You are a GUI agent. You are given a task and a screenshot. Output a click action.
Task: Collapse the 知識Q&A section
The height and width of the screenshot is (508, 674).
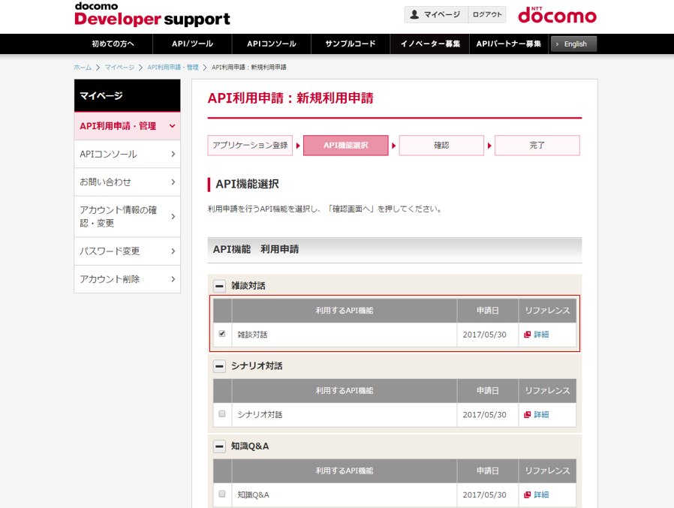pyautogui.click(x=219, y=446)
